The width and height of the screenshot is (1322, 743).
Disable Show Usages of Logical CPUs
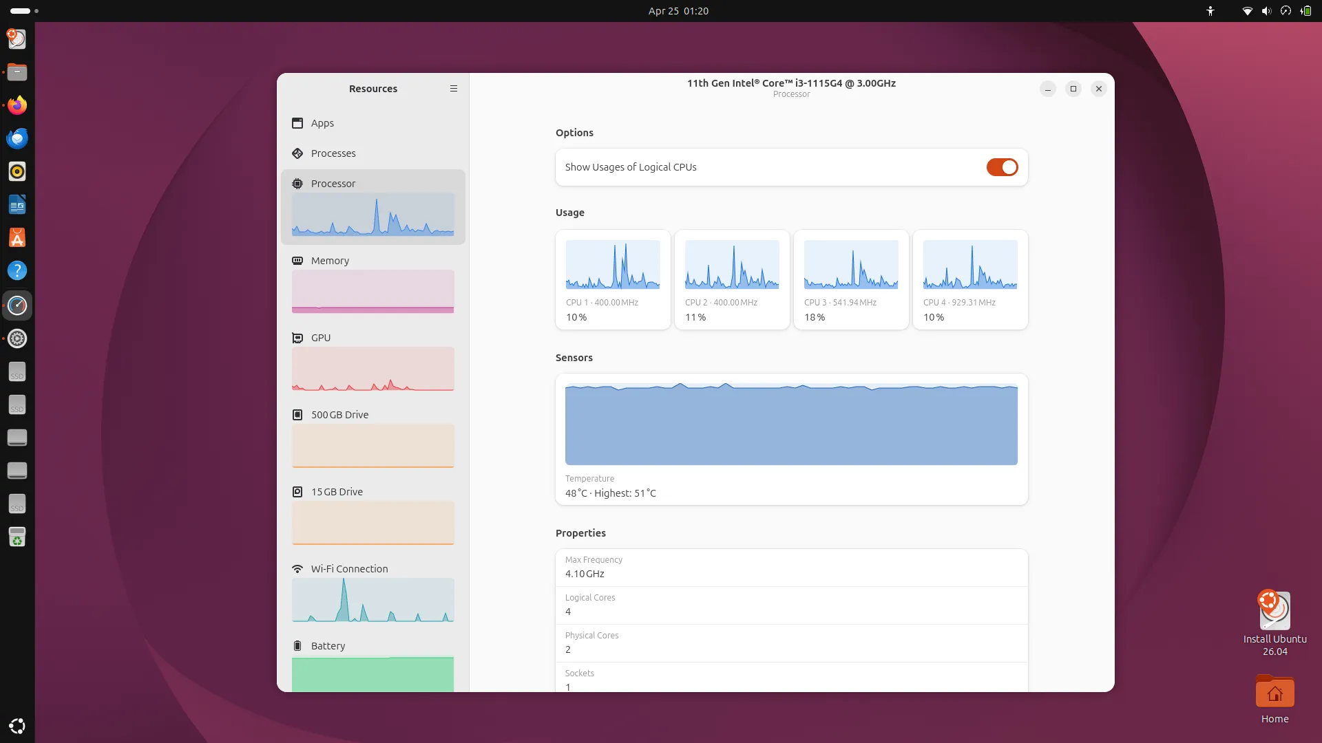click(1002, 167)
